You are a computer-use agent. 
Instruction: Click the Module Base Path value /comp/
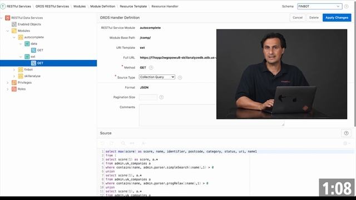145,38
